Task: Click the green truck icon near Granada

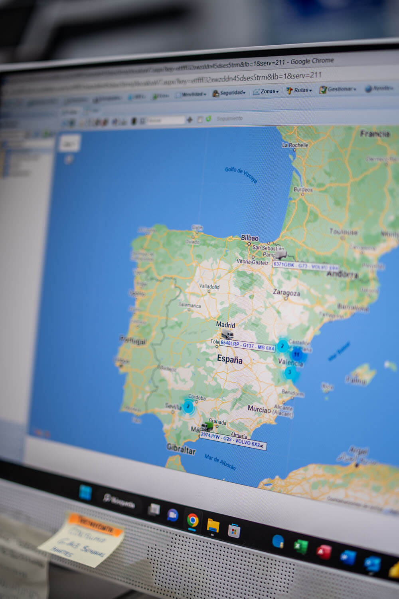Action: pyautogui.click(x=207, y=426)
